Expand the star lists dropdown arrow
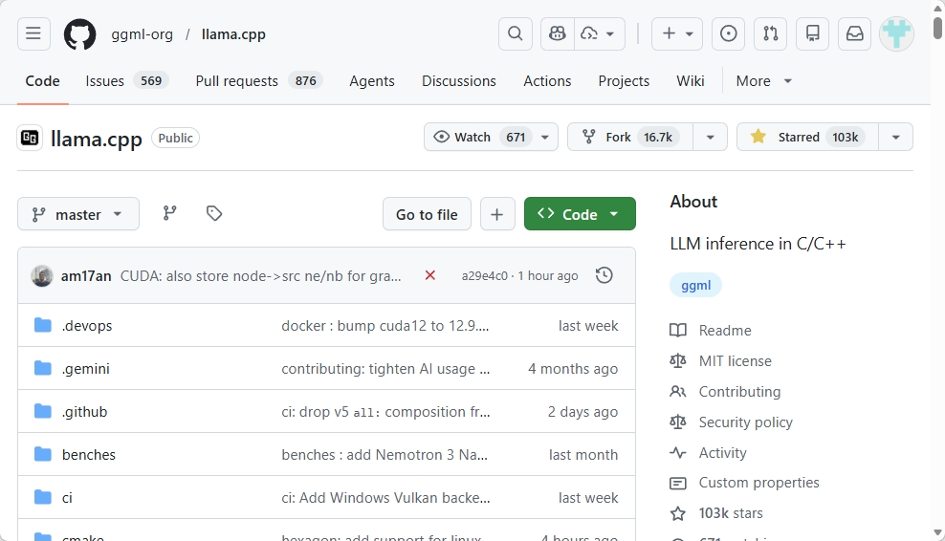This screenshot has width=945, height=541. click(x=895, y=137)
